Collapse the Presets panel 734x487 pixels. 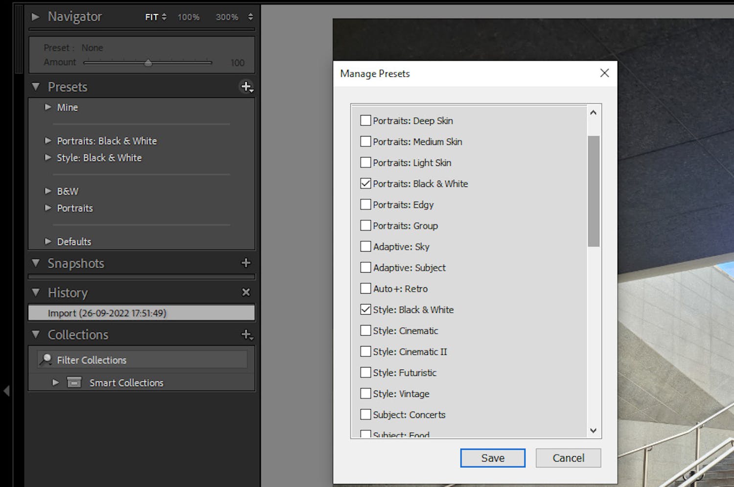(35, 87)
